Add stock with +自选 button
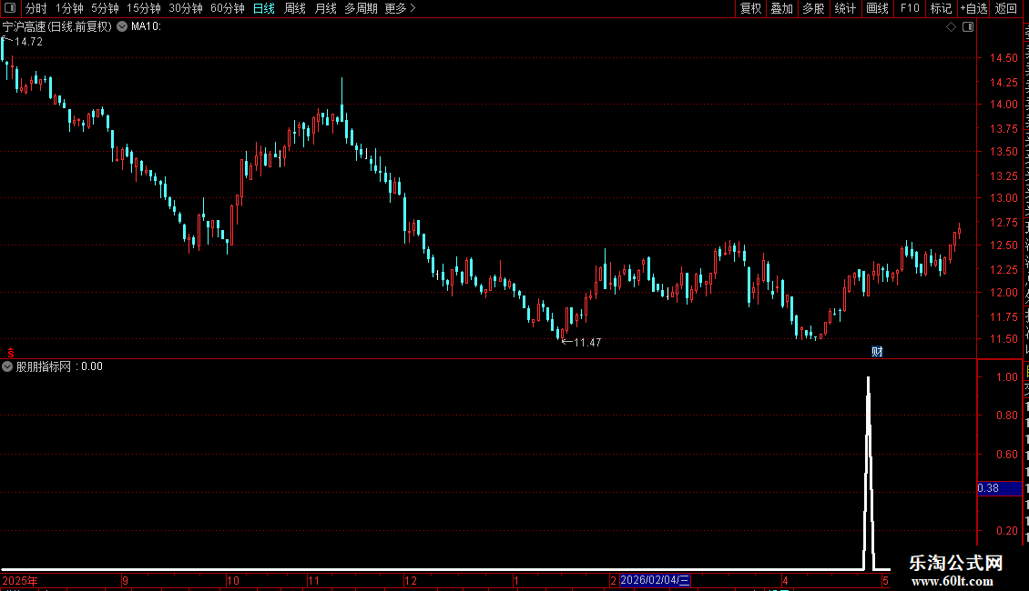 click(x=973, y=8)
